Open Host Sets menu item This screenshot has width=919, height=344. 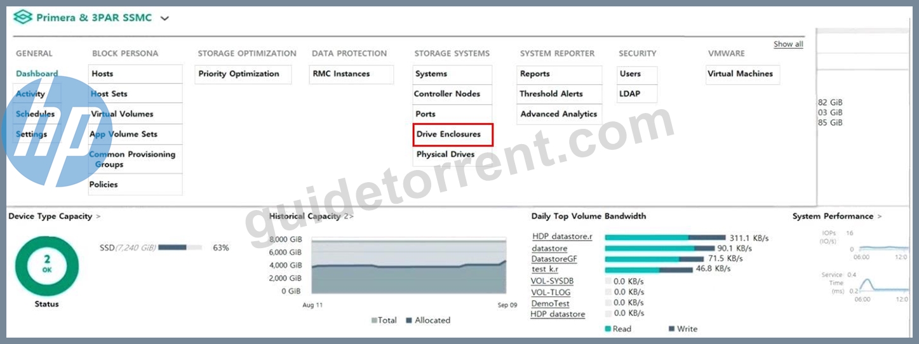135,94
